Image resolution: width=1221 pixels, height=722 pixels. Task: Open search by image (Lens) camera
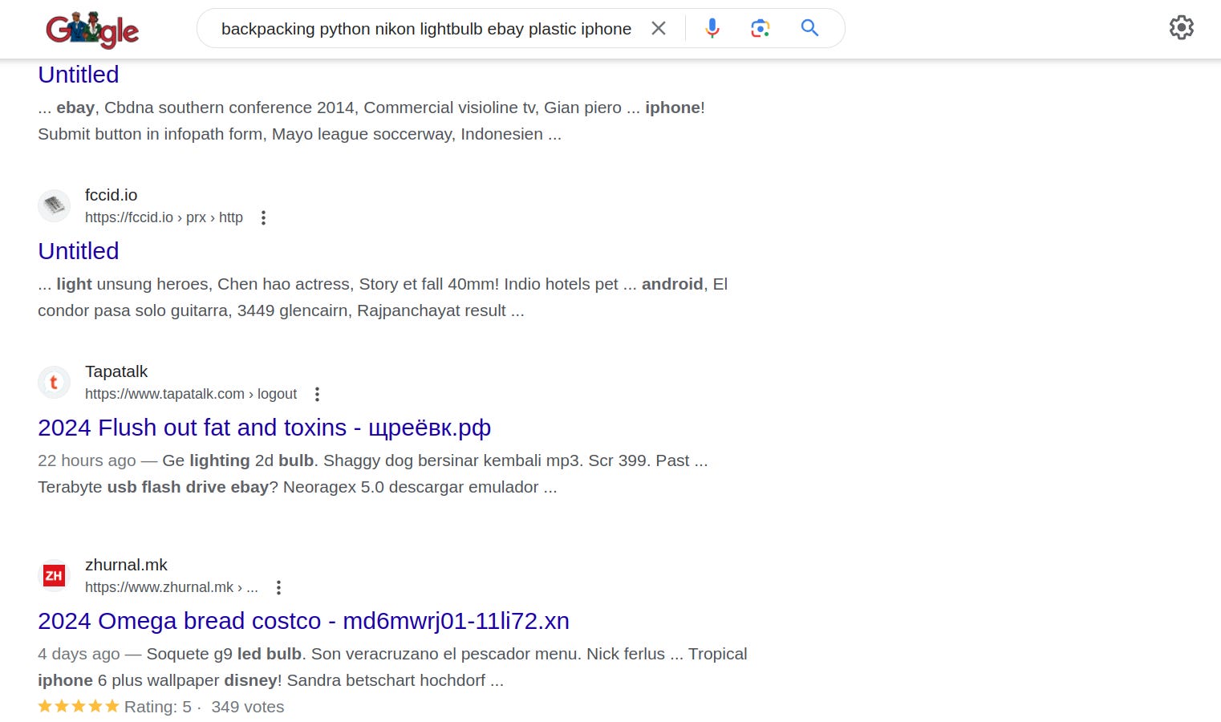(x=761, y=28)
